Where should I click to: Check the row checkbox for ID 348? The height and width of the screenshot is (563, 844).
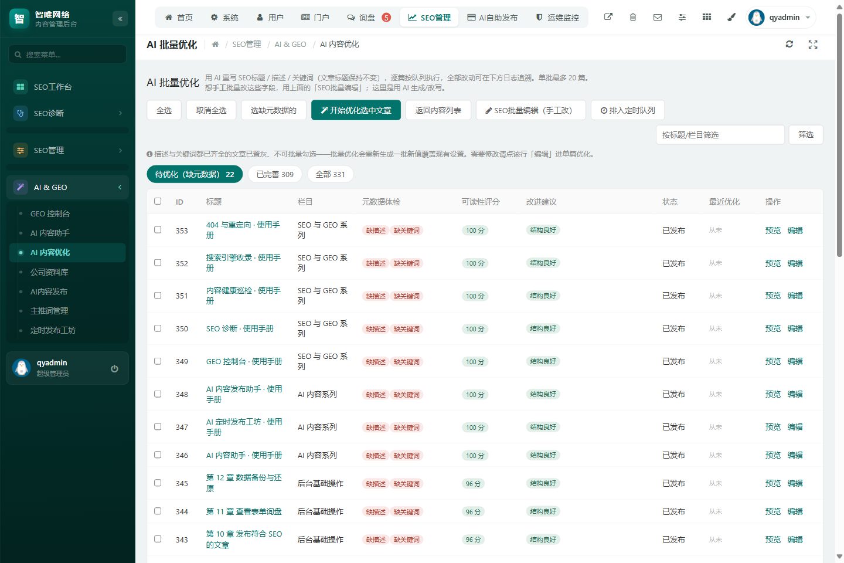point(158,394)
